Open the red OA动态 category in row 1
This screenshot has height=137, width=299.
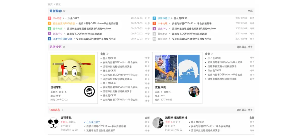pos(57,18)
